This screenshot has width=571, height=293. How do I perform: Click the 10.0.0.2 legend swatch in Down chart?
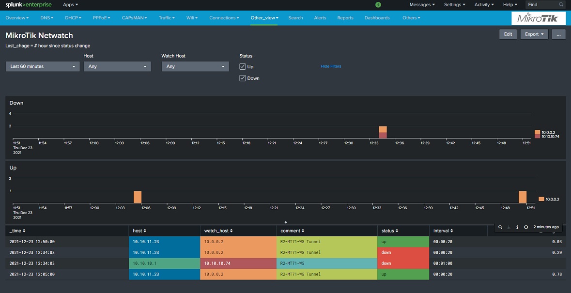(537, 132)
